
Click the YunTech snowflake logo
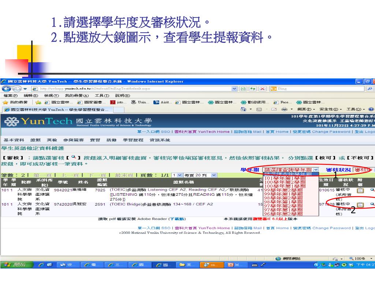(x=11, y=121)
